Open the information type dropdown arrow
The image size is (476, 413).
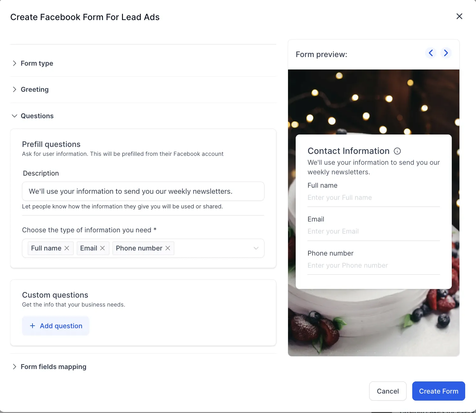256,248
